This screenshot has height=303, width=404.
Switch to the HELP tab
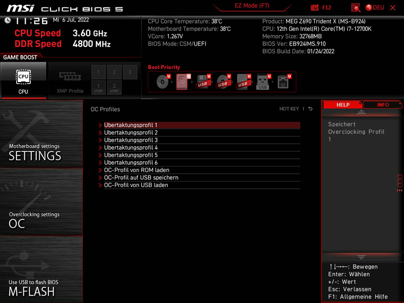click(x=343, y=105)
